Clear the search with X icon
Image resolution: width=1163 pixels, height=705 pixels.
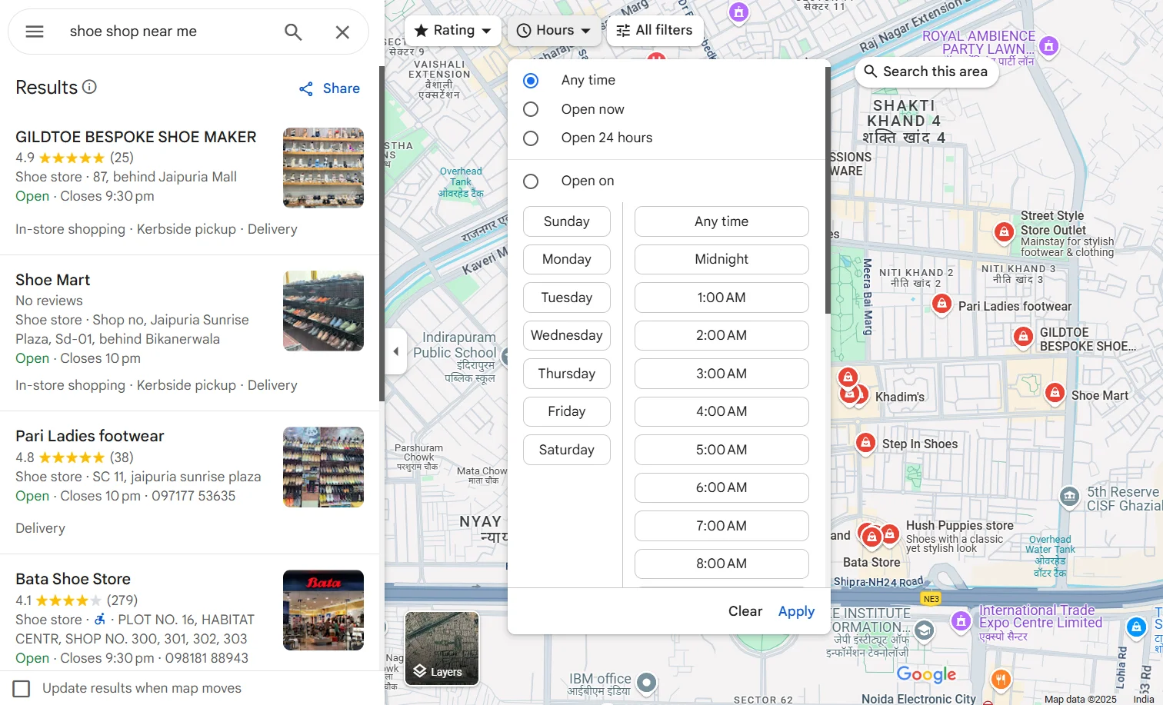click(x=342, y=32)
